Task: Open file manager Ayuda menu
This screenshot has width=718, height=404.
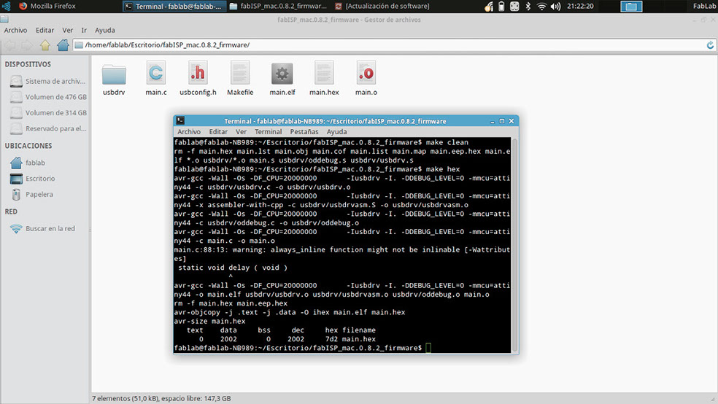Action: [105, 30]
